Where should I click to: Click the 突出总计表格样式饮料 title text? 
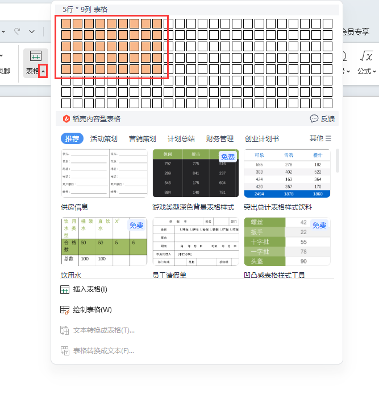[278, 207]
